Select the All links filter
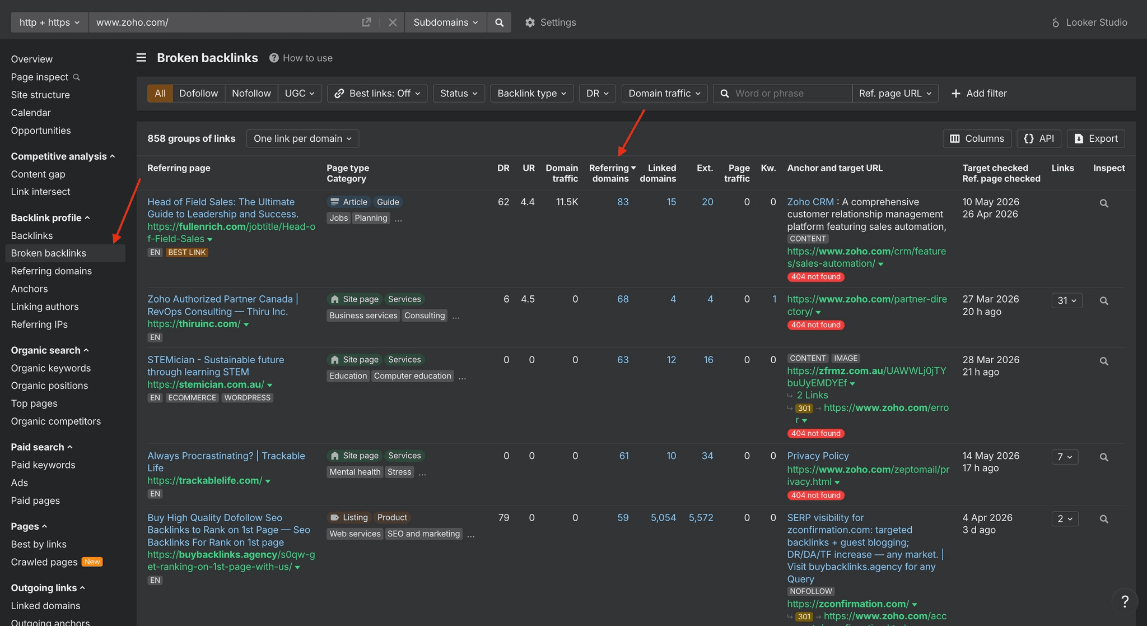 point(160,94)
